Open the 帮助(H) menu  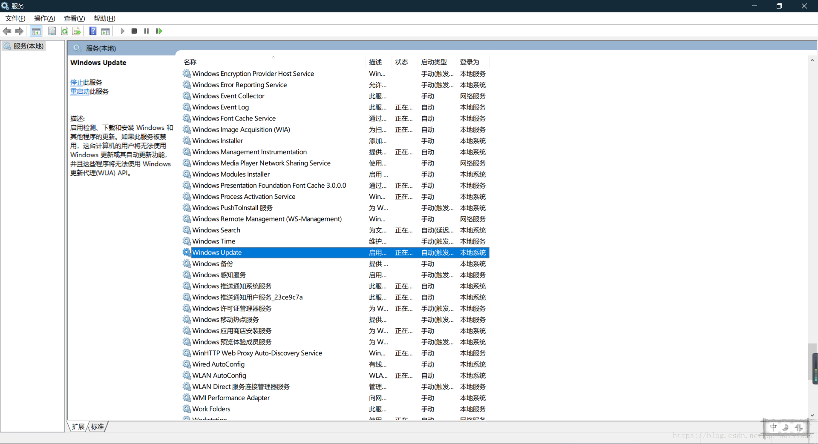coord(105,18)
